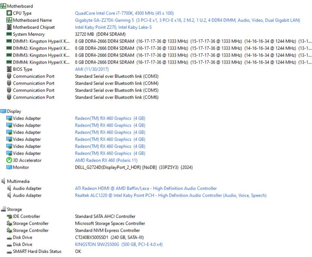
Task: Open the Realtek ALC1220 audio controller link
Action: 170,195
